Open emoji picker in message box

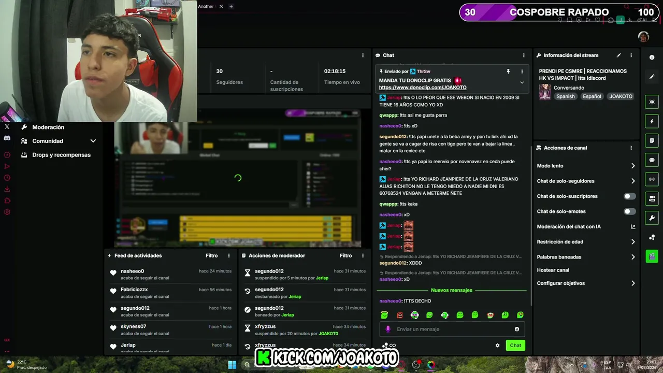click(517, 329)
